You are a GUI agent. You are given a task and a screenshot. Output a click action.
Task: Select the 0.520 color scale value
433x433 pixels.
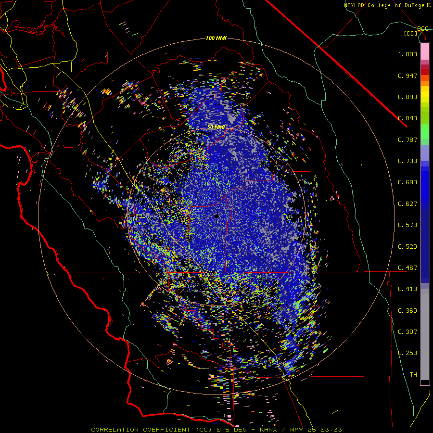(408, 247)
